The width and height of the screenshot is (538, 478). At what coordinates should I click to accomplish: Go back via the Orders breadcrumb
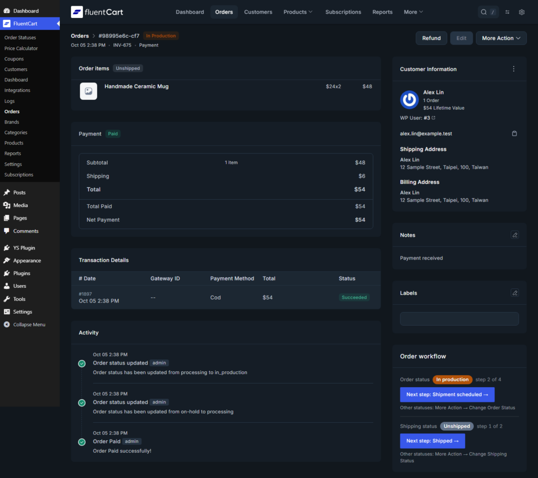[x=80, y=36]
